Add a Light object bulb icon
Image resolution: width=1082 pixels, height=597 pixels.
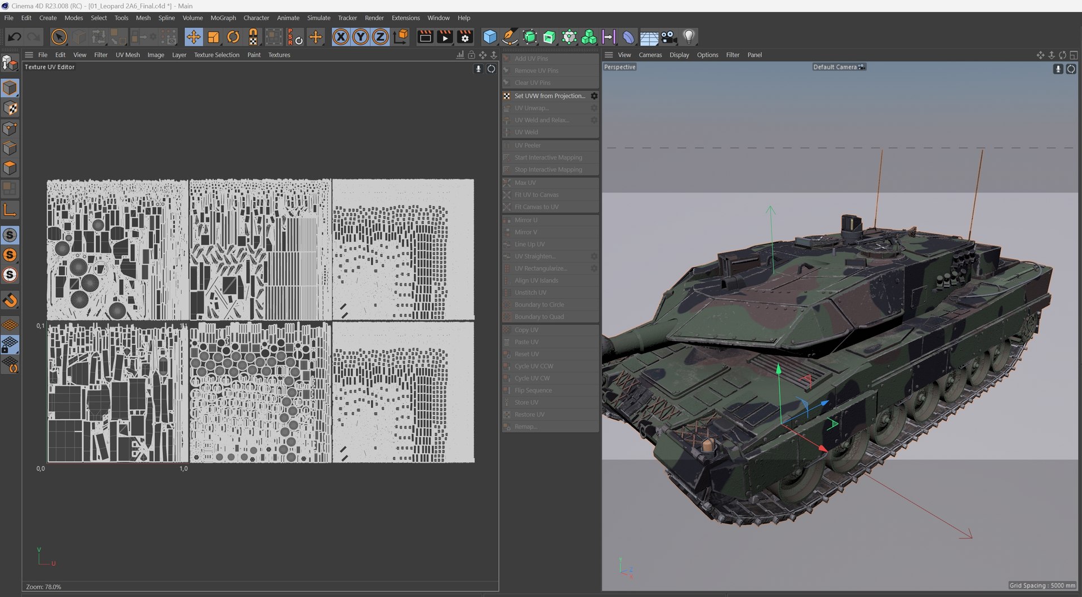pyautogui.click(x=689, y=37)
